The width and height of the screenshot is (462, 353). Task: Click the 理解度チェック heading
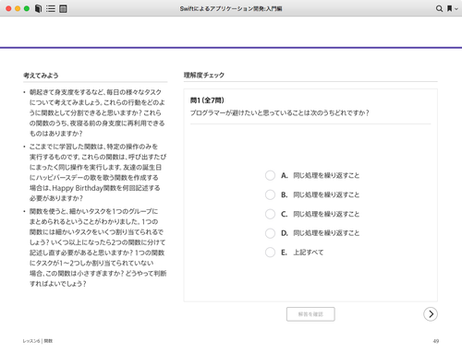pos(204,75)
